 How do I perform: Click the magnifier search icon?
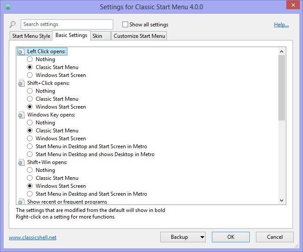[12, 25]
